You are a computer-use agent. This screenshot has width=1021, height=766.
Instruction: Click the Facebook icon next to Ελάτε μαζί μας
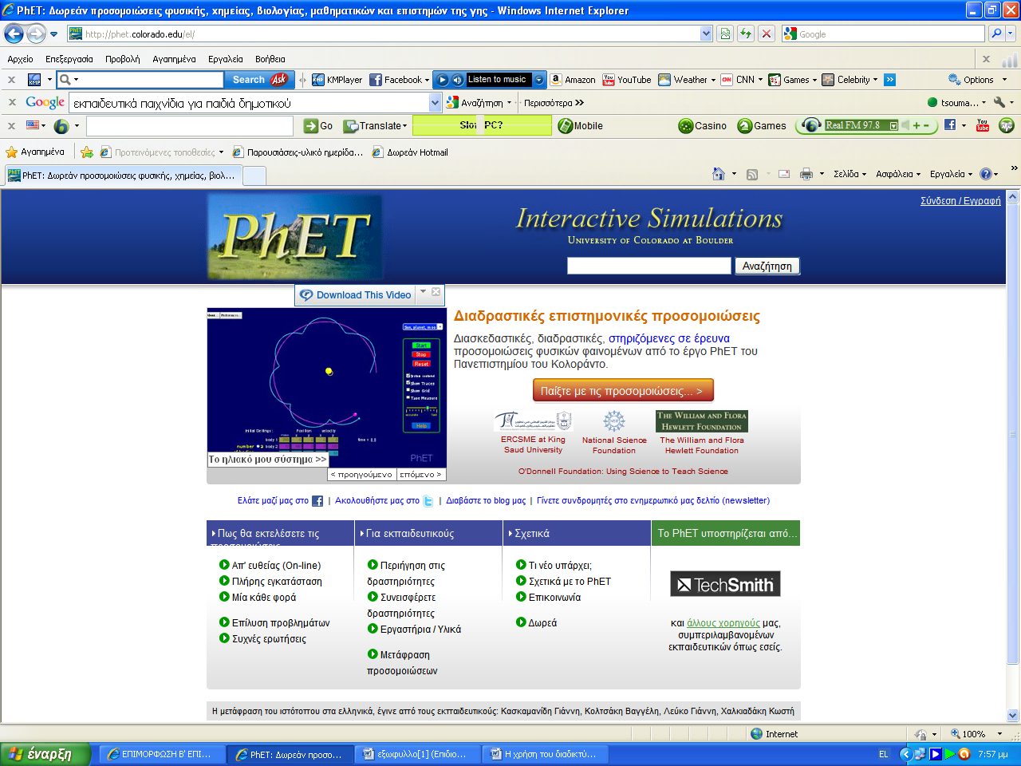pyautogui.click(x=317, y=501)
